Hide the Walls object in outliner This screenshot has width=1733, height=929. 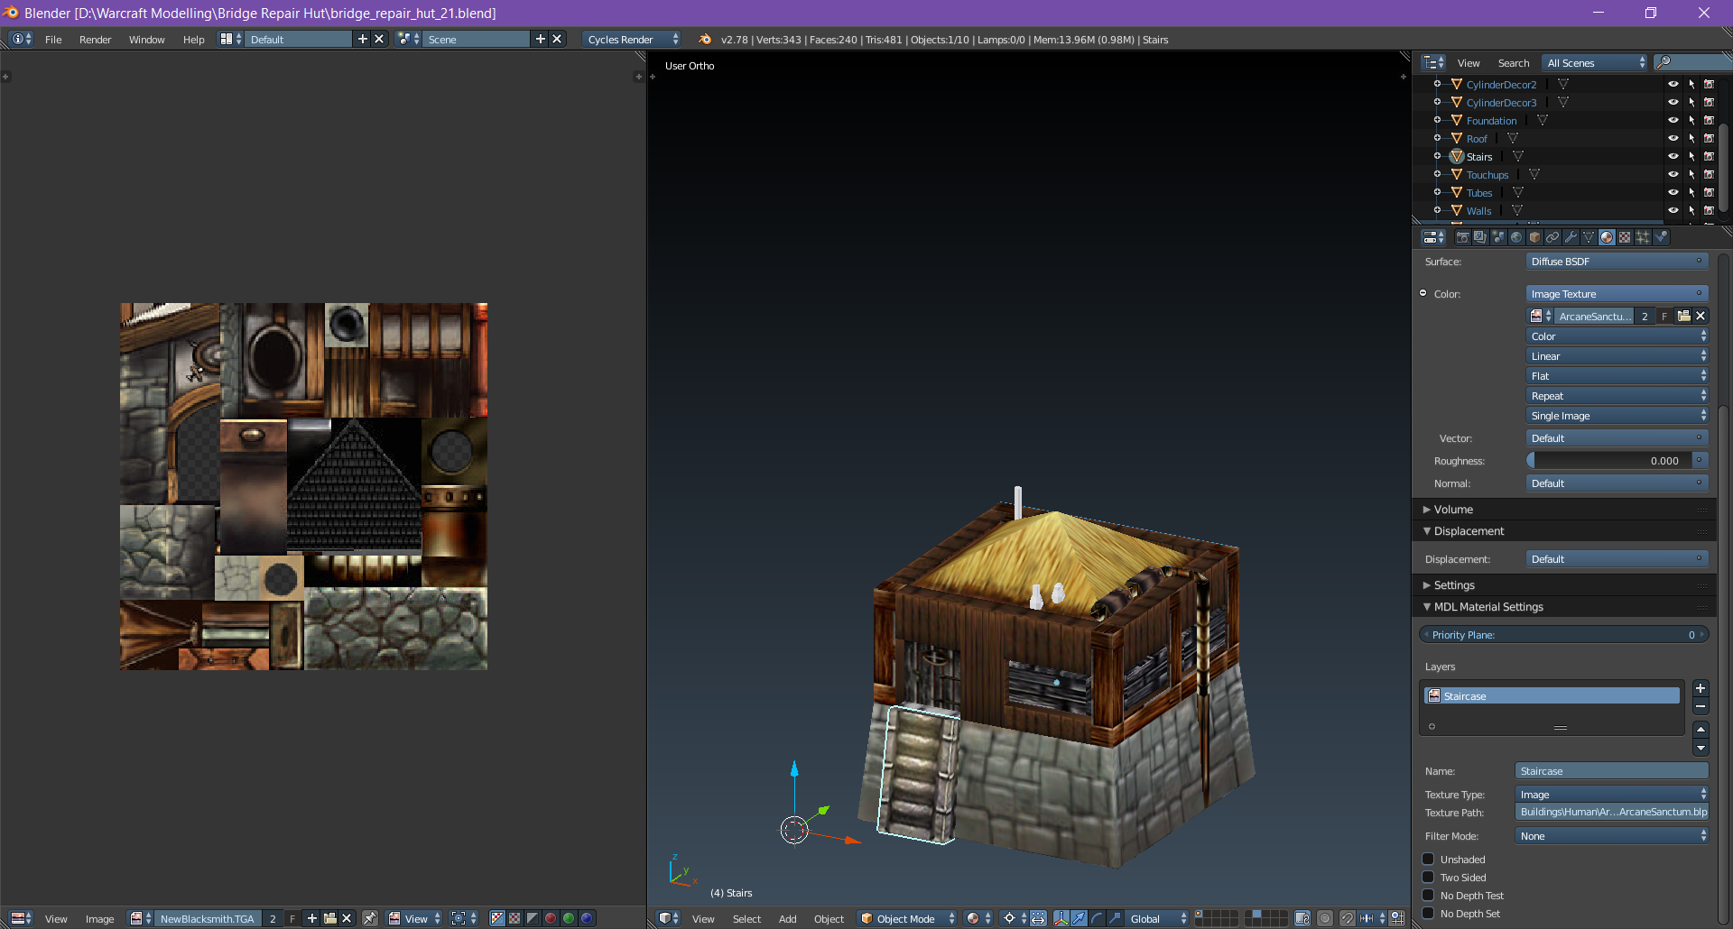[1673, 210]
